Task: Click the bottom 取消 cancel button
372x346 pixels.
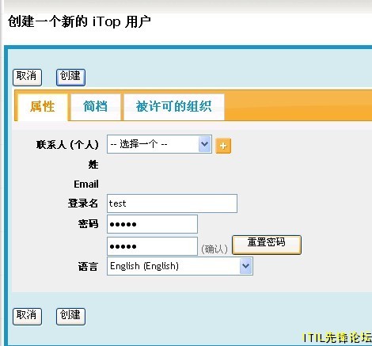Action: [x=27, y=316]
